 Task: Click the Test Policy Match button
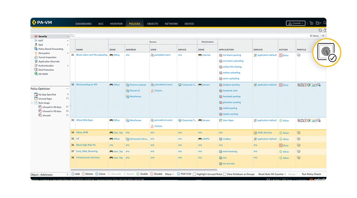click(311, 174)
